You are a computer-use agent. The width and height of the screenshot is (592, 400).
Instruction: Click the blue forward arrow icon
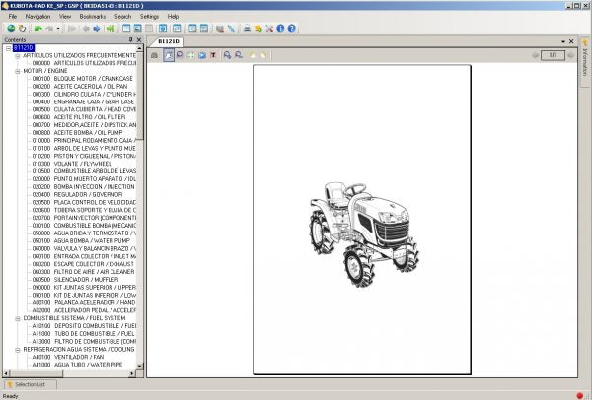click(96, 29)
